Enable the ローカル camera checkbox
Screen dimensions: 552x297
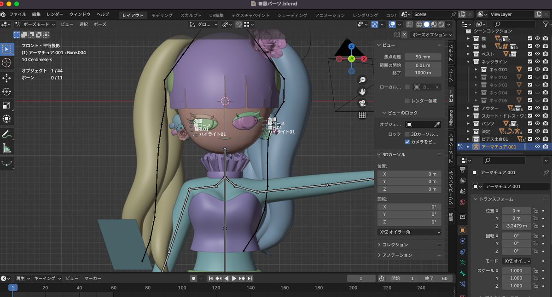click(x=407, y=87)
